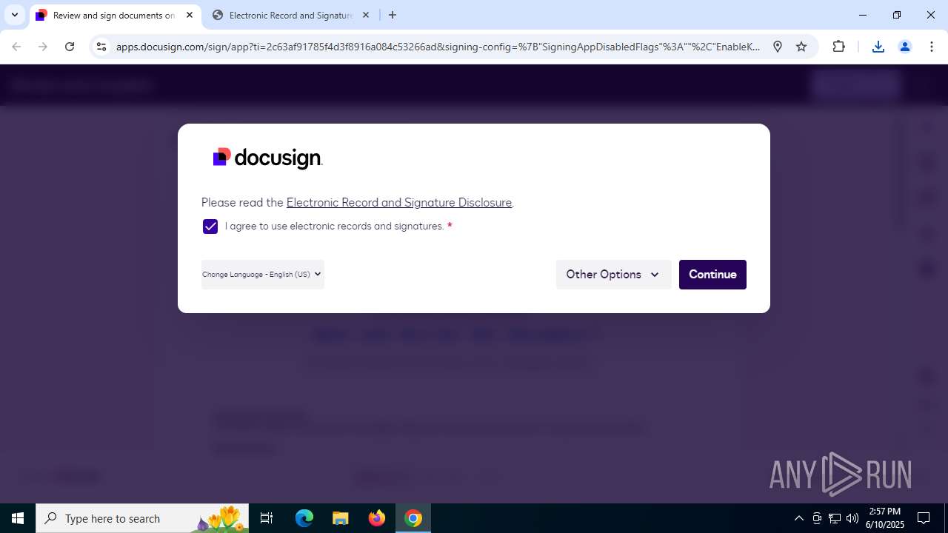948x533 pixels.
Task: Minimize the Chrome window
Action: [863, 15]
